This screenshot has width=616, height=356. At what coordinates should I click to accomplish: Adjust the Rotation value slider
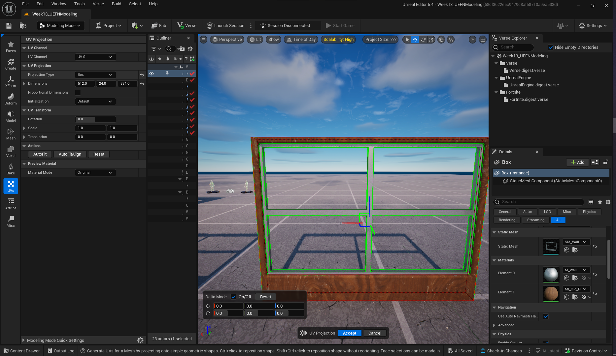[x=95, y=119]
